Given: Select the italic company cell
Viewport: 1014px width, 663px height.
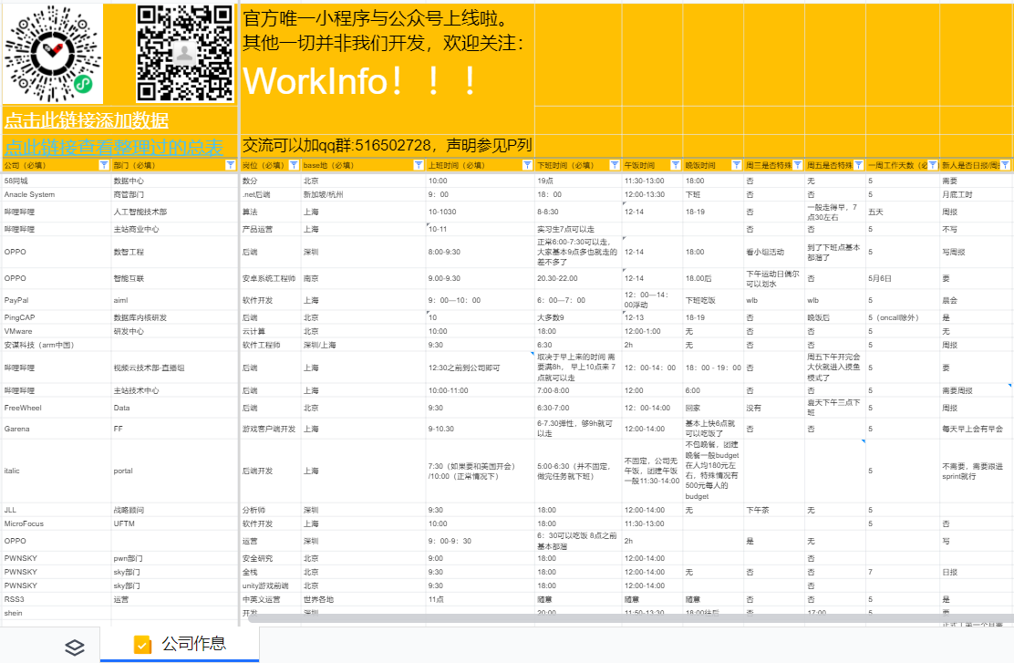Looking at the screenshot, I should tap(57, 471).
